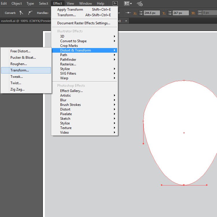
Task: Click the sync/GPU status icon in menu bar
Action: pyautogui.click(x=139, y=4)
